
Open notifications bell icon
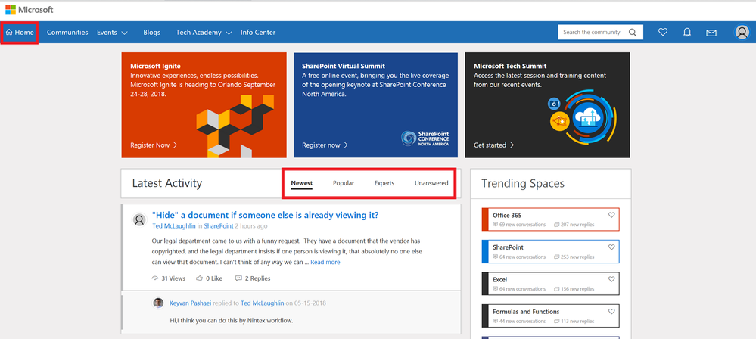[x=687, y=33]
